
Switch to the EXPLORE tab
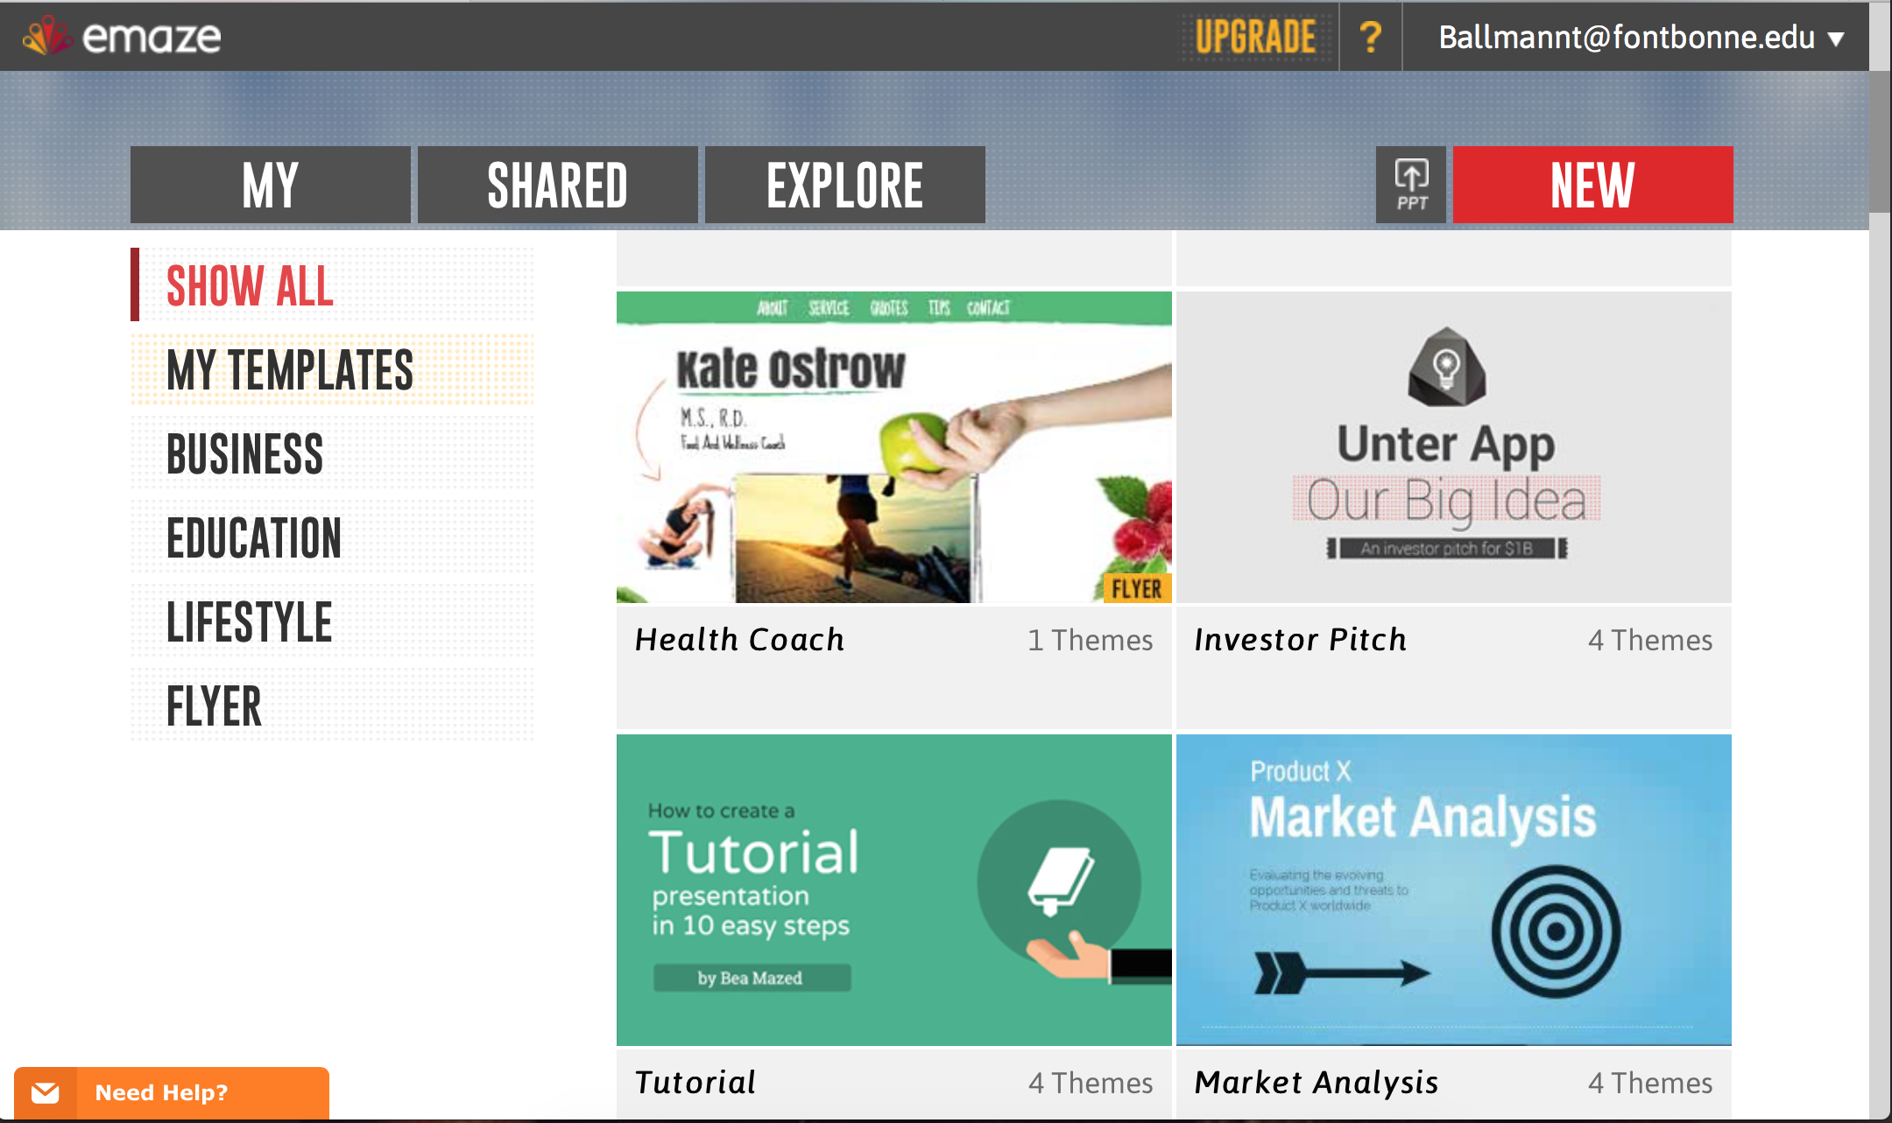pos(845,185)
